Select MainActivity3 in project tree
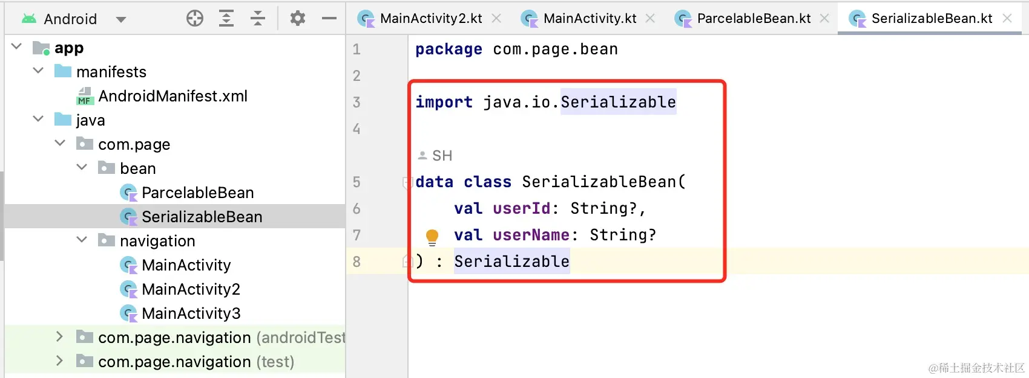Screen dimensions: 1029x378 (x=191, y=313)
